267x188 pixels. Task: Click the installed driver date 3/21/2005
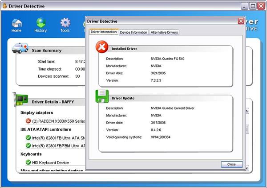(158, 73)
